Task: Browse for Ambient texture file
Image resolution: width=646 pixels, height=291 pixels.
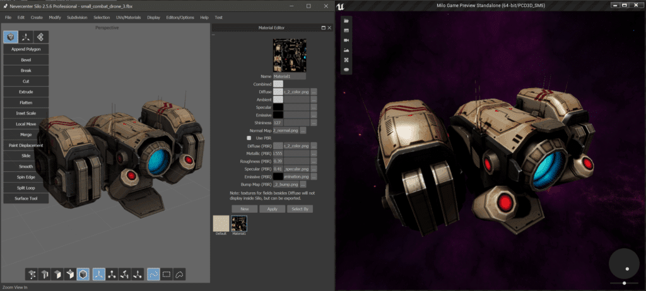Action: tap(314, 100)
